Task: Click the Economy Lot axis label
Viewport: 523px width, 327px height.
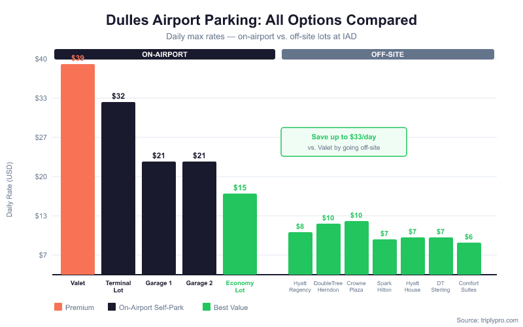Action: [240, 286]
